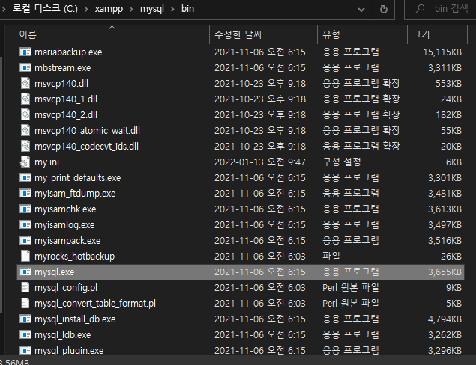Click the my.ini configuration file icon
476x365 pixels.
25,162
